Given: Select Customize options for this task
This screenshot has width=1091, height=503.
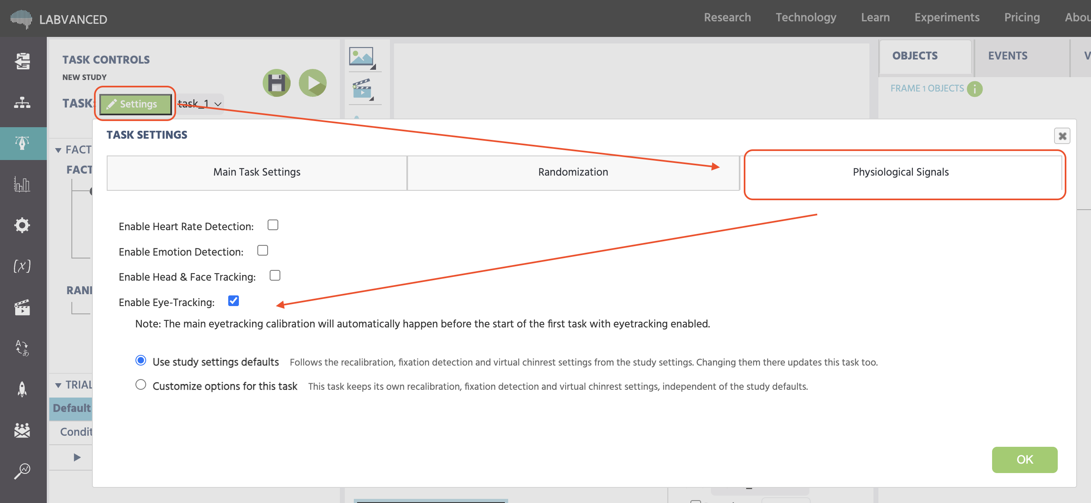Looking at the screenshot, I should 141,384.
